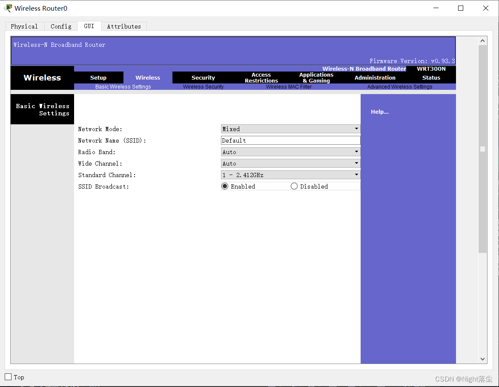The image size is (499, 387).
Task: Click the Standard Channel: label
Action: click(x=107, y=175)
